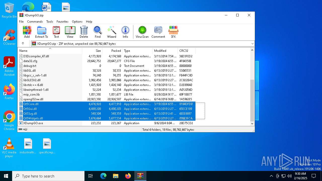This screenshot has width=322, height=181.
Task: Sort by Name column header
Action: 50,51
